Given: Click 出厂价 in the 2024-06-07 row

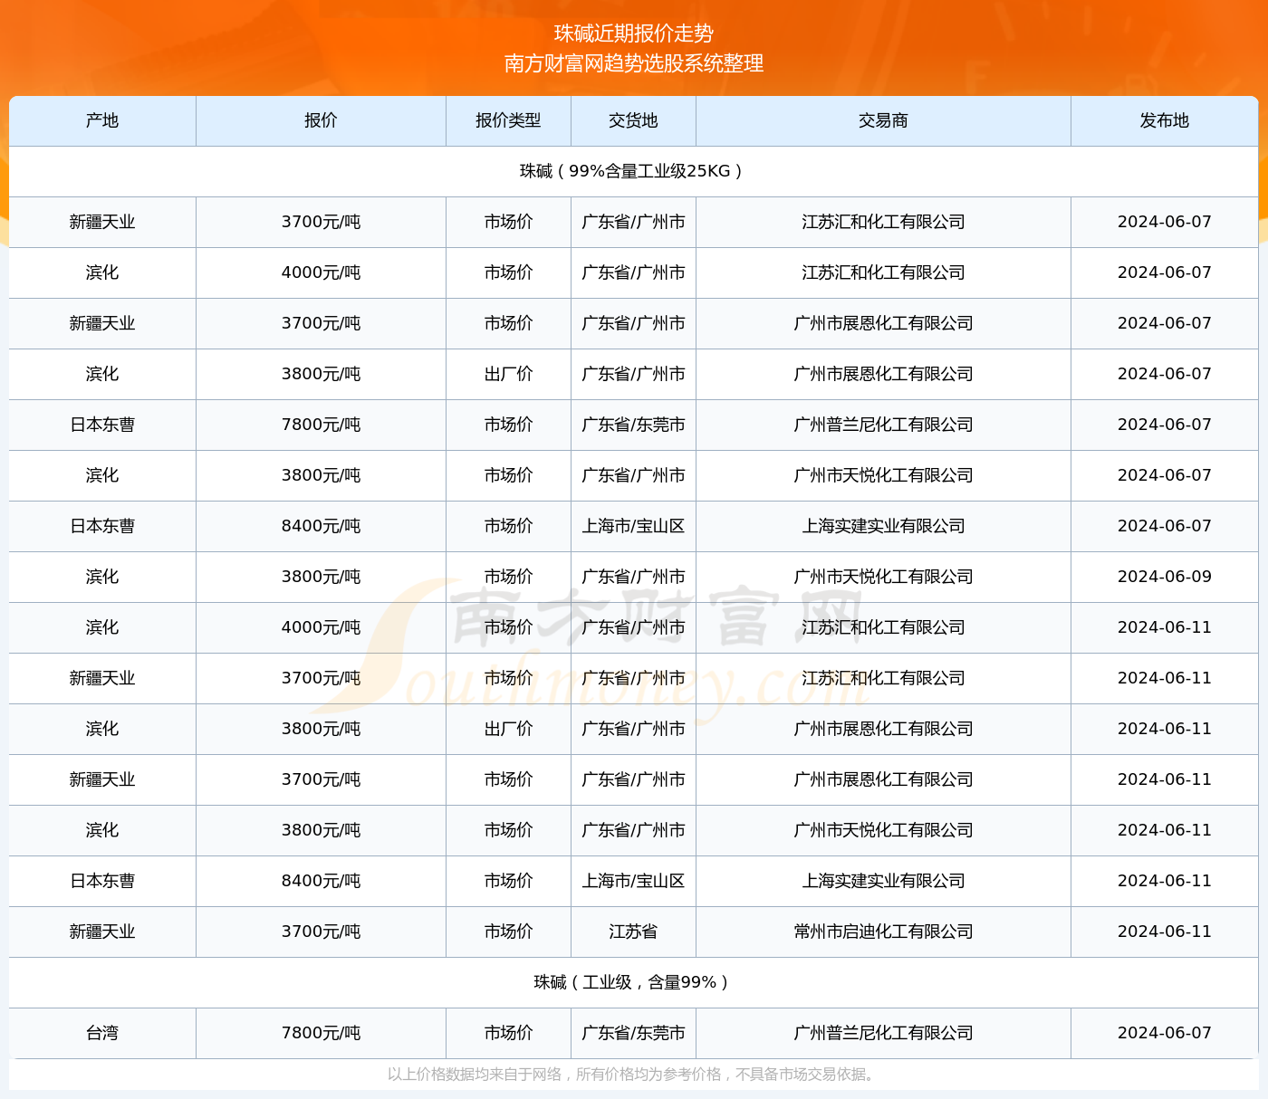Looking at the screenshot, I should coord(508,374).
